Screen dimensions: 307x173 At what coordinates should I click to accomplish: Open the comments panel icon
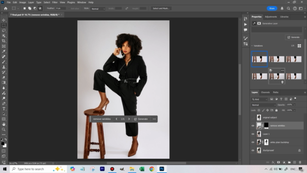pos(246,30)
